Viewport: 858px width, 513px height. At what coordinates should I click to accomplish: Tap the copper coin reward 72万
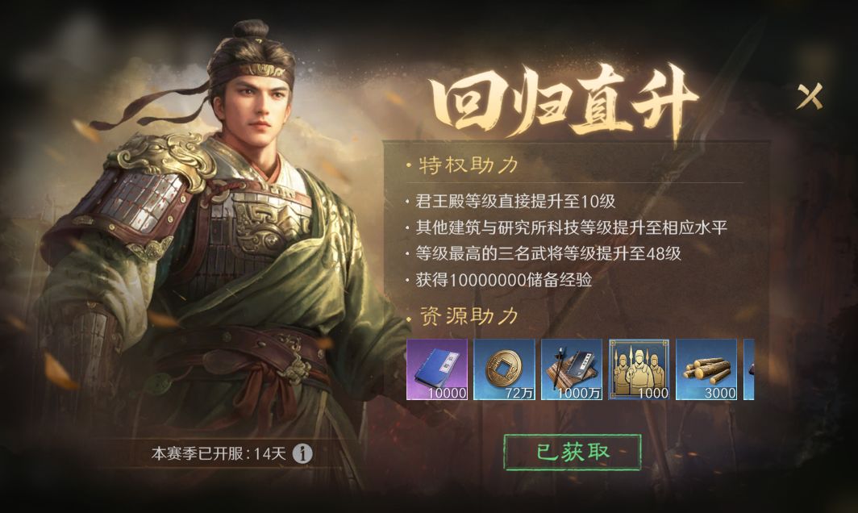tap(504, 369)
